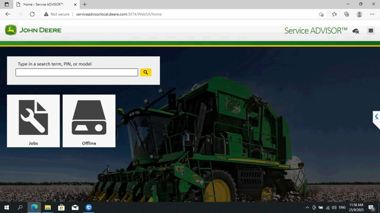Open the Edge settings and more menu
380x213 pixels.
coord(372,14)
